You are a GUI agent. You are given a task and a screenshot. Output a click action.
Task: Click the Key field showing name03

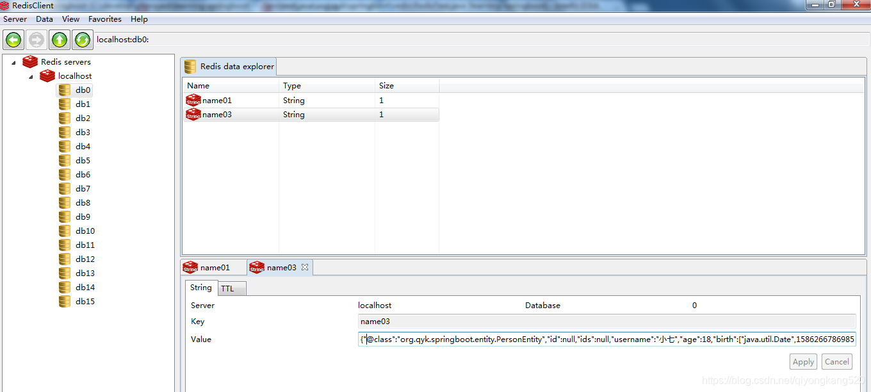pyautogui.click(x=606, y=322)
